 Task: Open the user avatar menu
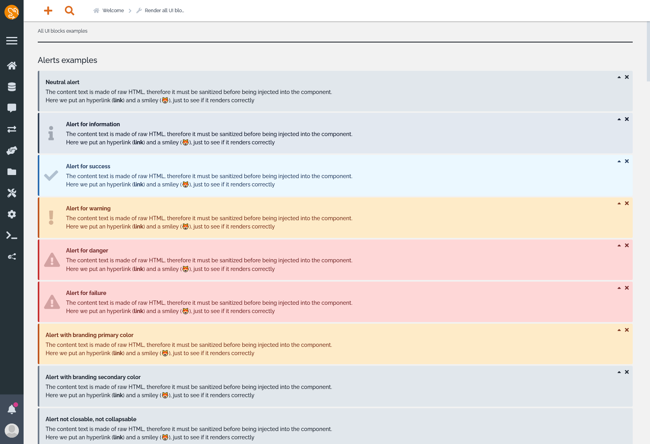pos(12,430)
